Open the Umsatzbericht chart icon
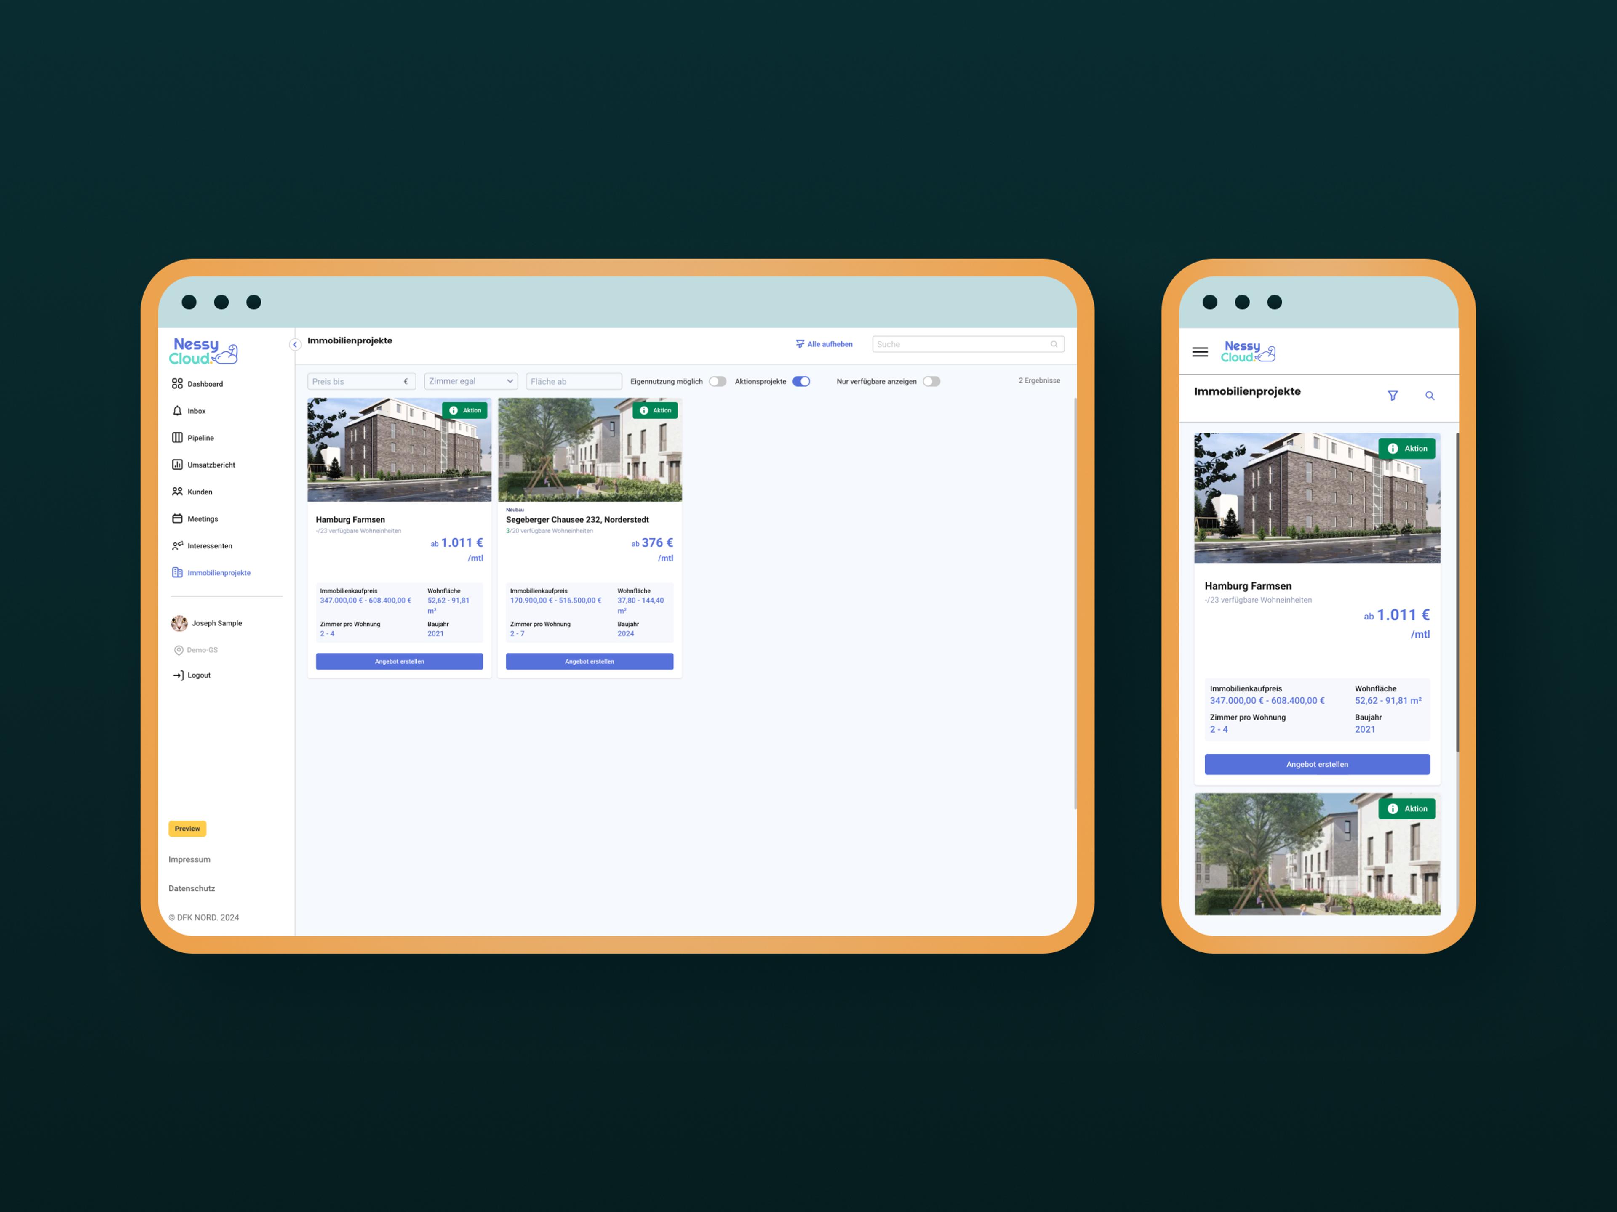Image resolution: width=1617 pixels, height=1212 pixels. coord(177,465)
